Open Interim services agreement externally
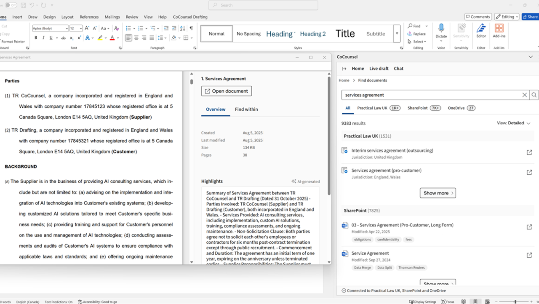Image resolution: width=539 pixels, height=304 pixels. [x=529, y=152]
